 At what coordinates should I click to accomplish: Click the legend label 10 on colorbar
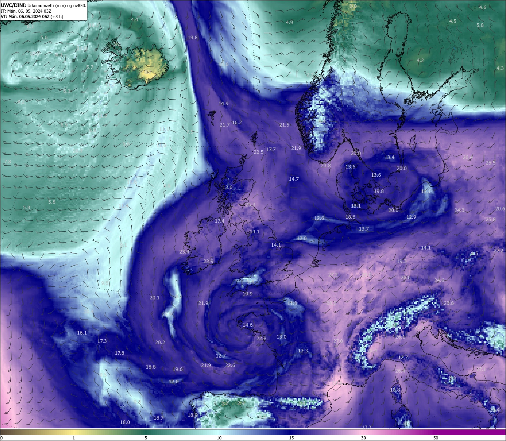coord(219,438)
